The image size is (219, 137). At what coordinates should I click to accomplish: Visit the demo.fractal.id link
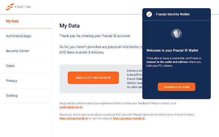(74, 118)
